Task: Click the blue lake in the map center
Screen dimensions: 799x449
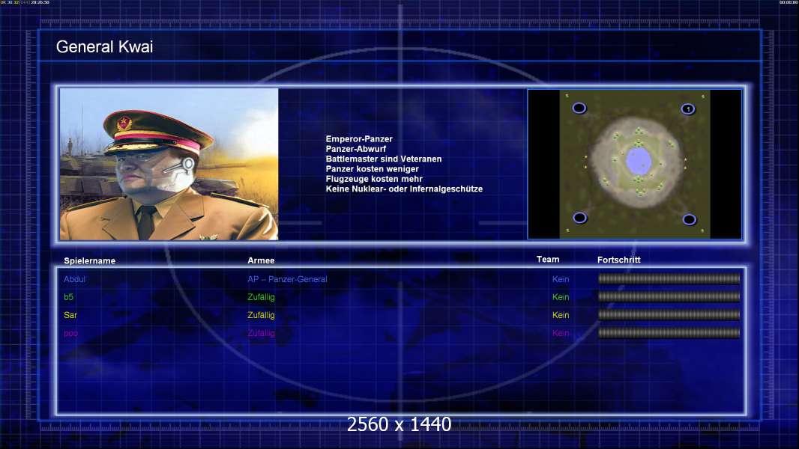Action: (x=638, y=161)
